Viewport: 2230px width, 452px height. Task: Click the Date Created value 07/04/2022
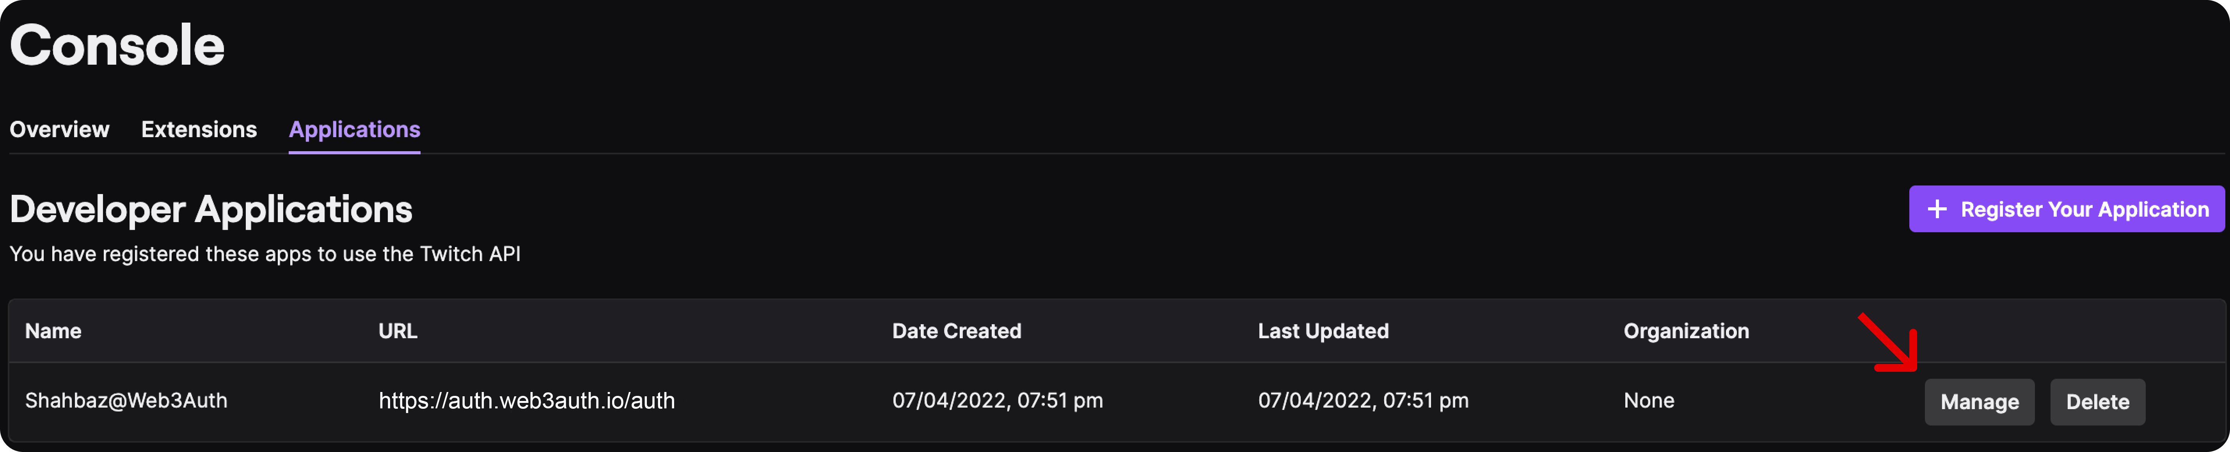tap(997, 400)
